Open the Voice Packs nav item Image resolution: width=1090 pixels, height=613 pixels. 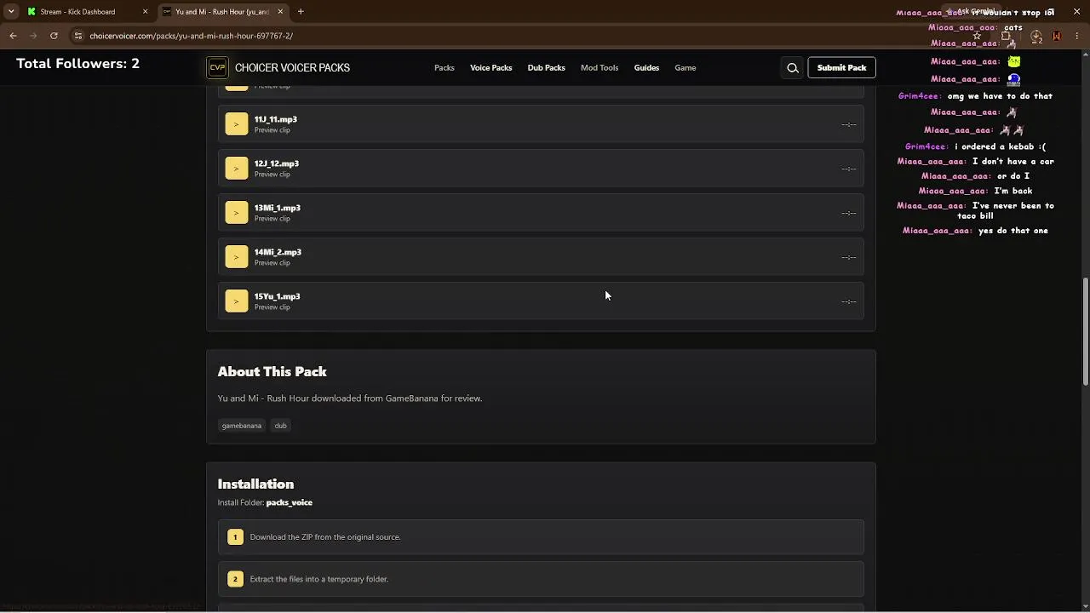coord(491,68)
